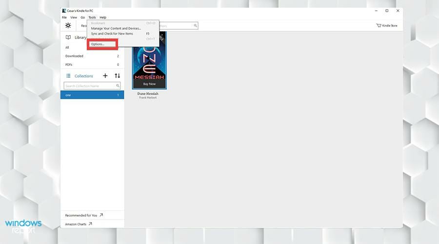Click the Kindle Store link
The width and height of the screenshot is (439, 244).
pyautogui.click(x=390, y=25)
